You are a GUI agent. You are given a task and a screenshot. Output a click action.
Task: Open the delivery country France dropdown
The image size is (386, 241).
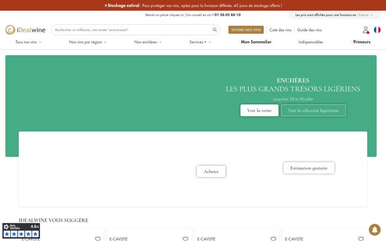[366, 15]
